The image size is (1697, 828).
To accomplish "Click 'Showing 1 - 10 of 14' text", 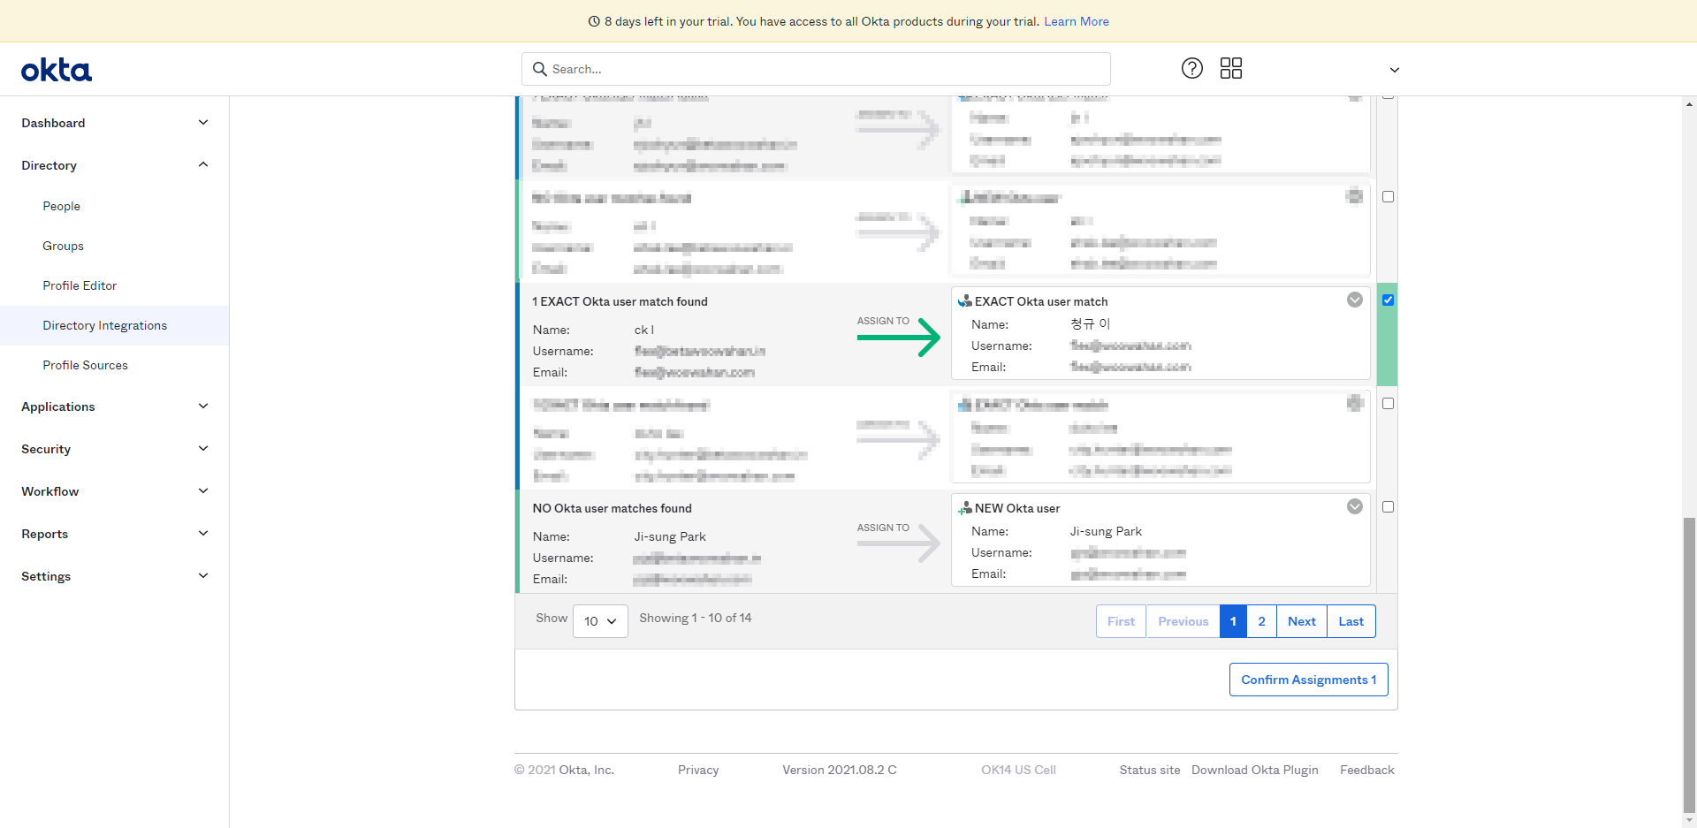I will pyautogui.click(x=695, y=618).
